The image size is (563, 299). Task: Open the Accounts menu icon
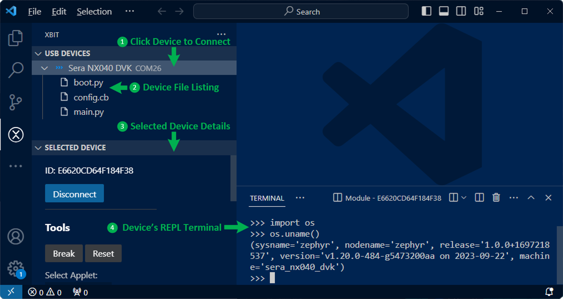16,237
